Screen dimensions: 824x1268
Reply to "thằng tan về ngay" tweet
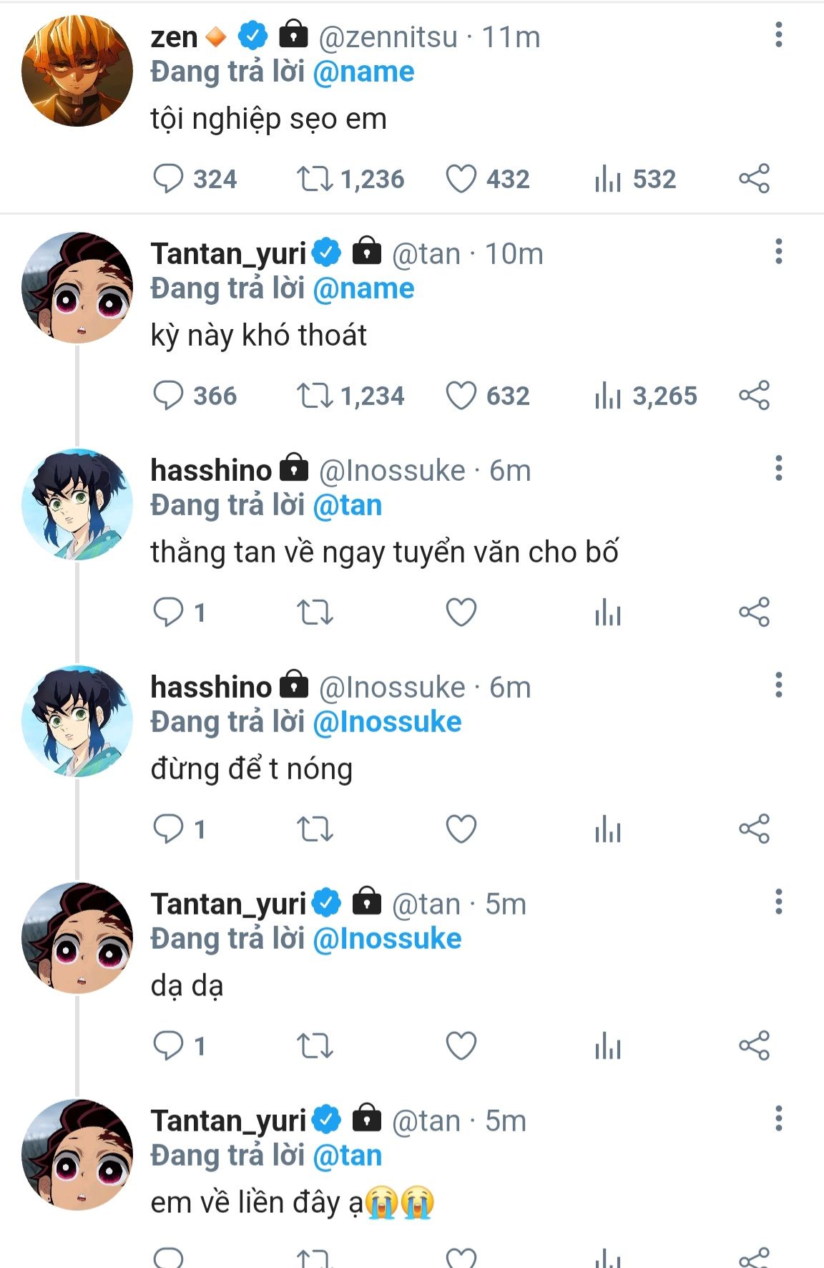[169, 613]
